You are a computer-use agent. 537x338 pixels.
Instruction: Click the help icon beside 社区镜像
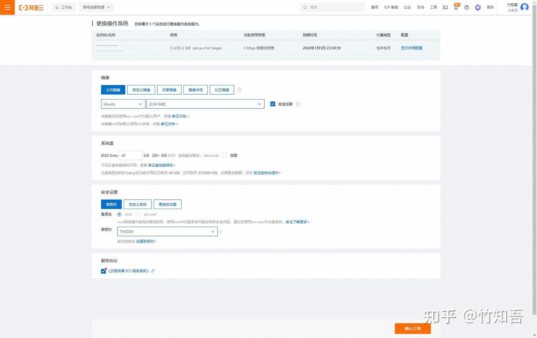pyautogui.click(x=239, y=90)
